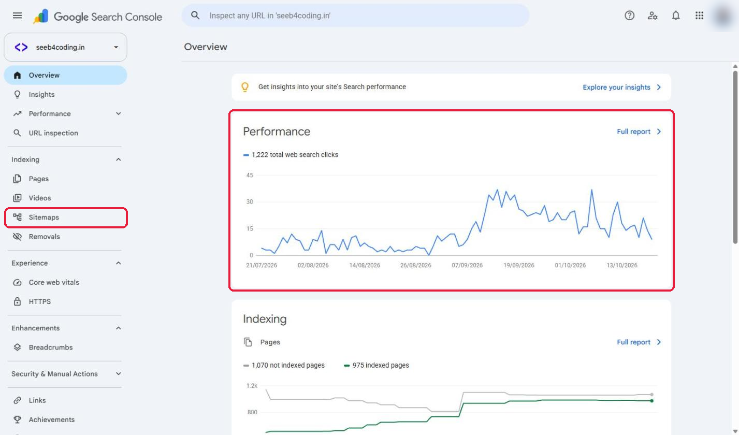Click the green endpoint of the indexed pages line
Image resolution: width=739 pixels, height=435 pixels.
pyautogui.click(x=651, y=400)
